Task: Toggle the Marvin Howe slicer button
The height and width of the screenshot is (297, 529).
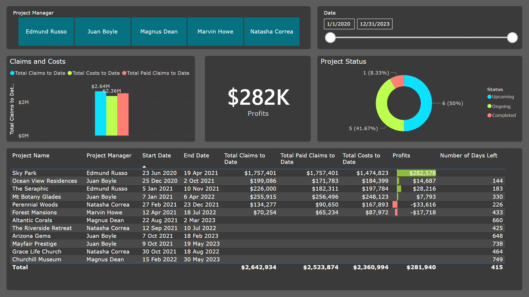Action: click(x=215, y=32)
